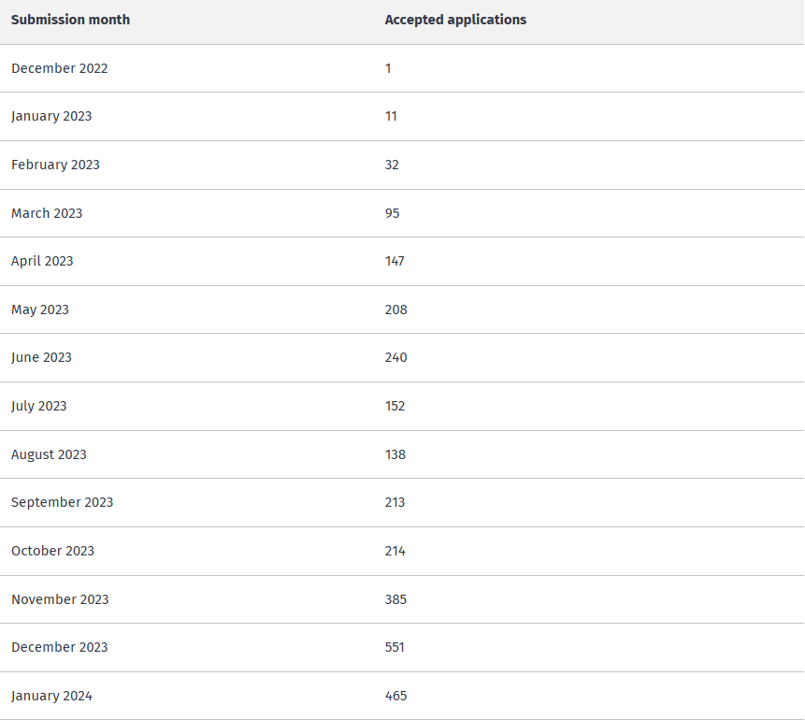
Task: Select the 'August 2023' cell
Action: [x=49, y=454]
